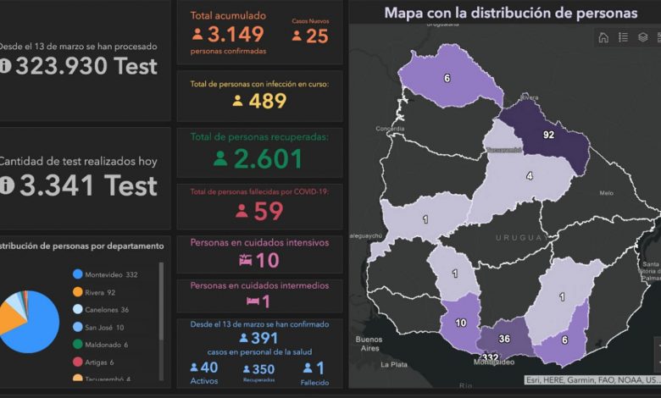Click the Rivera region labeled 92 on map
The image size is (661, 398).
tap(547, 135)
